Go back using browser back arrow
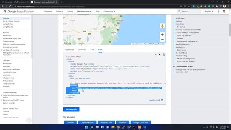231x130 pixels. pos(3,6)
